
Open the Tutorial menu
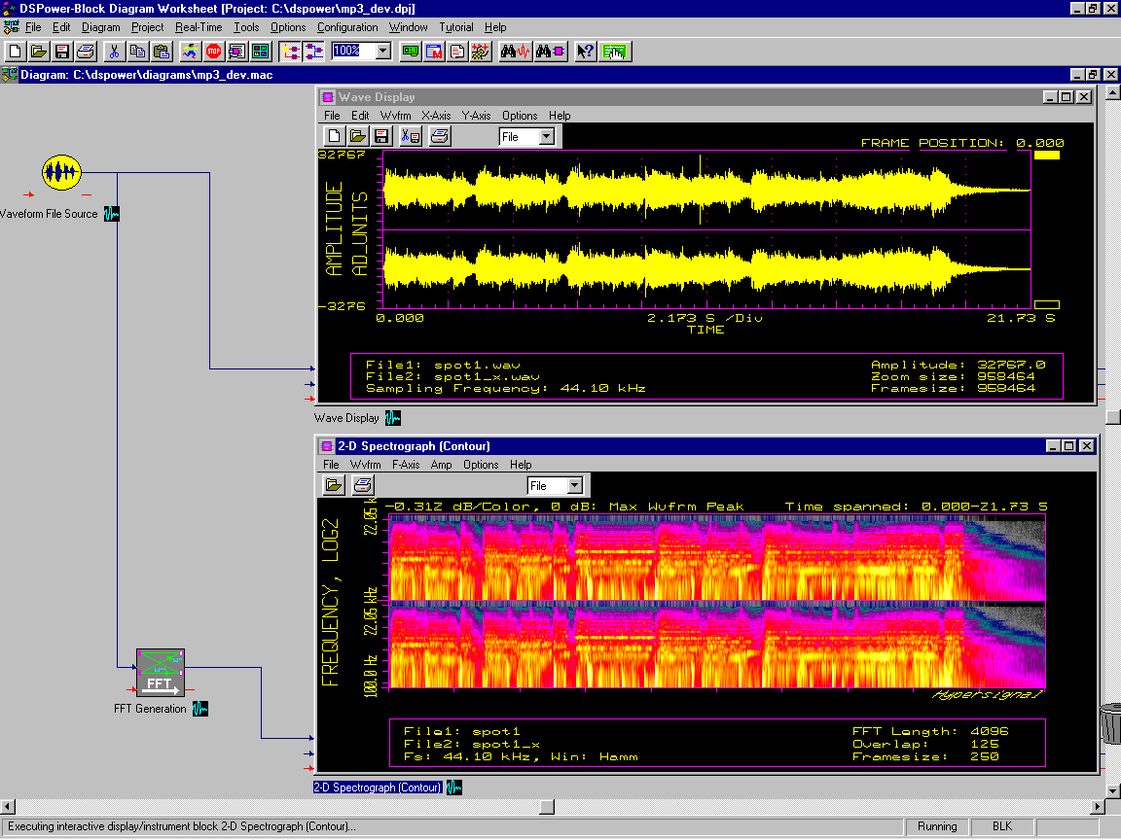[456, 27]
